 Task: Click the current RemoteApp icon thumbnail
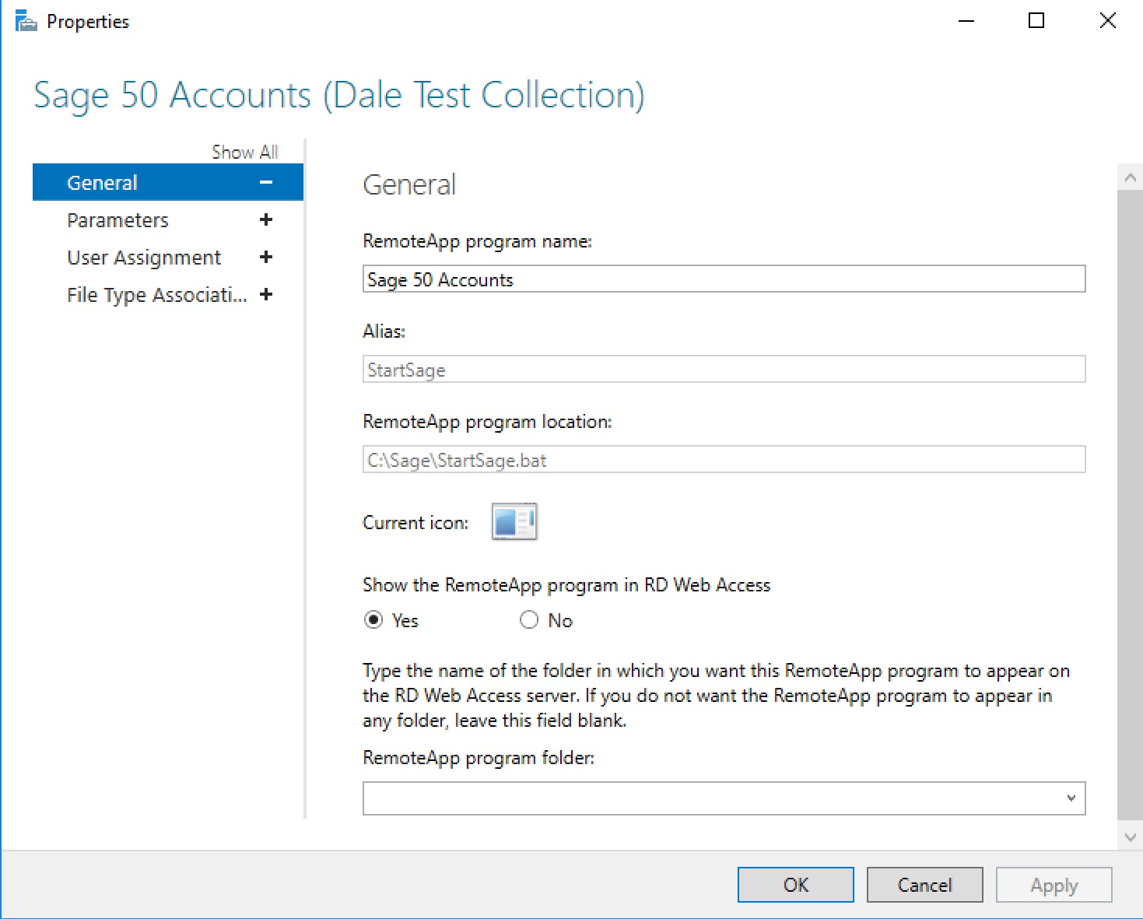click(x=514, y=521)
